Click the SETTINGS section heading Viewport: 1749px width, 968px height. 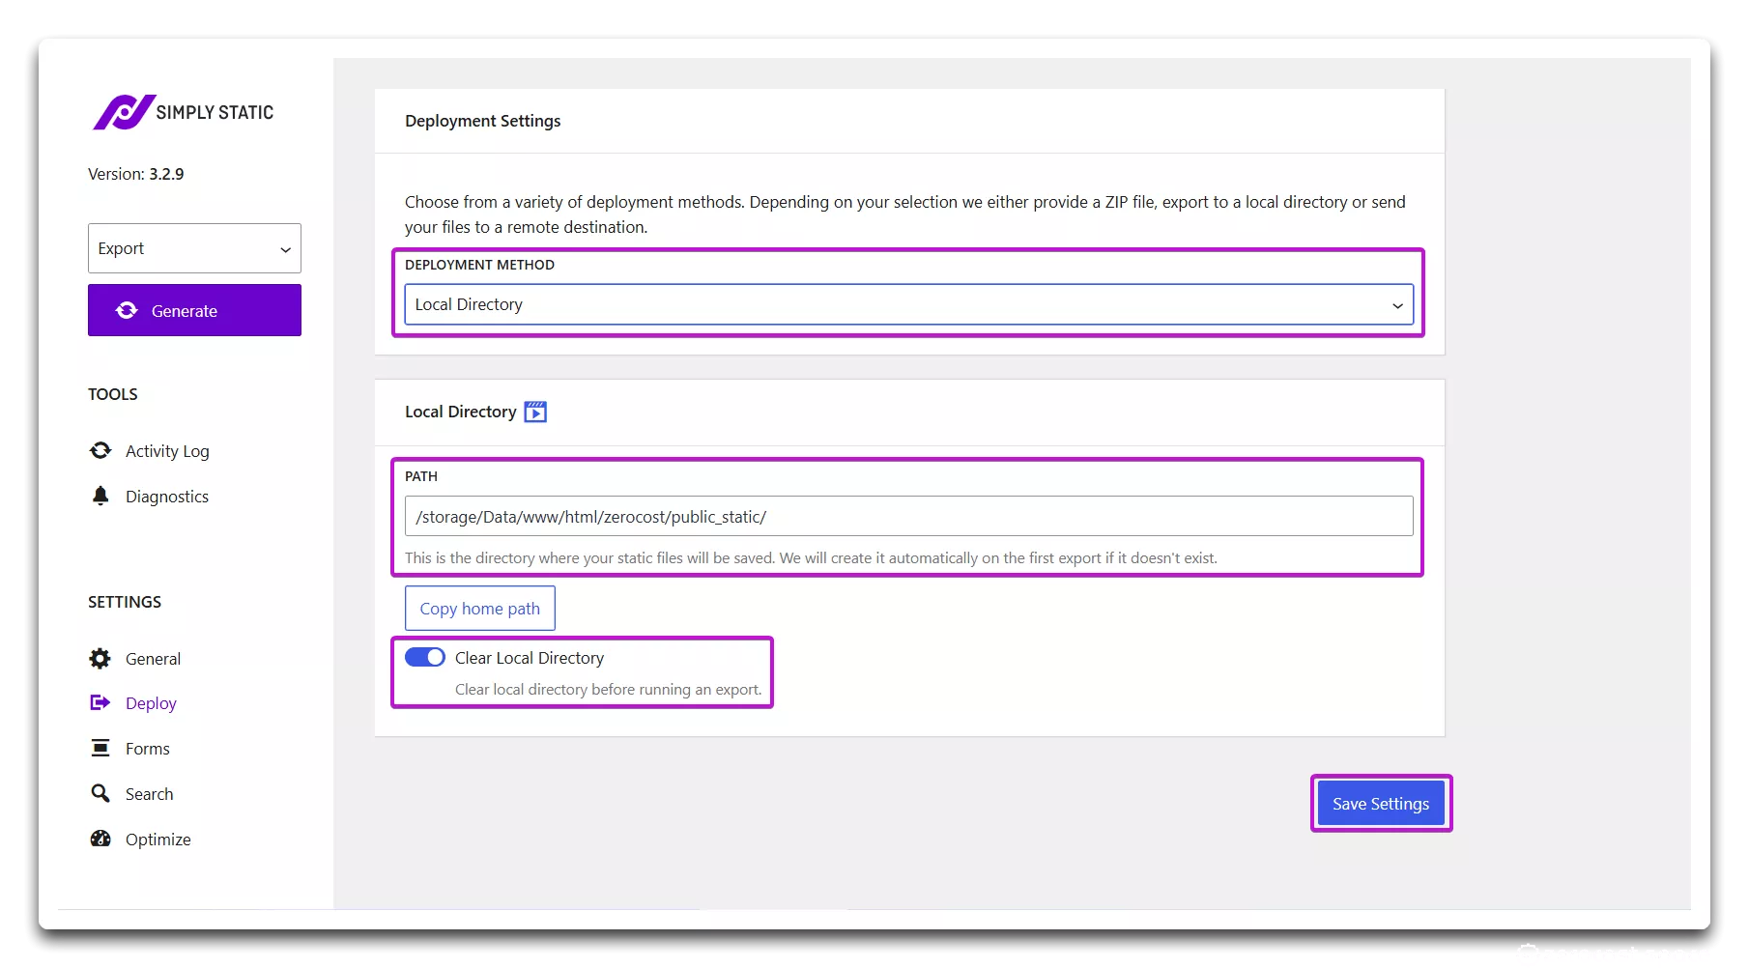point(125,602)
